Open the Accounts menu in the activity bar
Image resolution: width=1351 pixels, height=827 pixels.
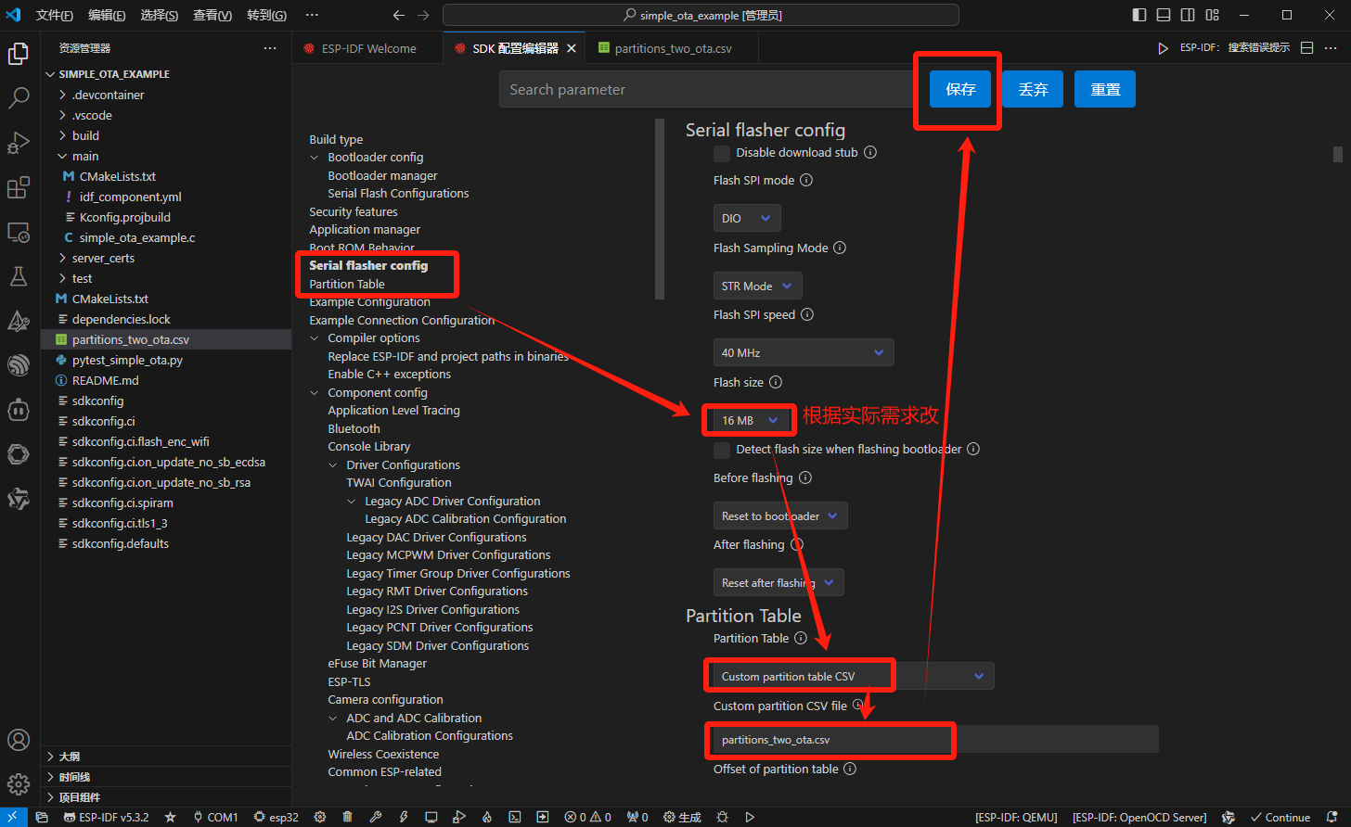coord(19,740)
